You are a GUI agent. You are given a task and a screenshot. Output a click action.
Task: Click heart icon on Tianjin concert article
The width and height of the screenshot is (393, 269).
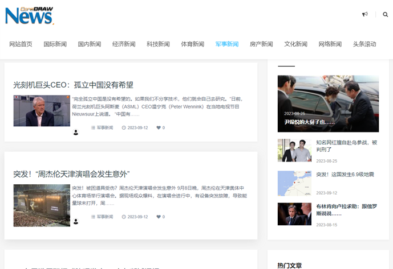point(159,217)
